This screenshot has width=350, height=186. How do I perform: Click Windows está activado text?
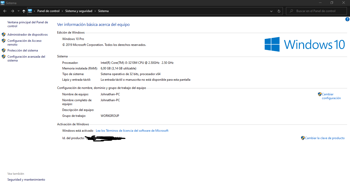click(x=78, y=131)
